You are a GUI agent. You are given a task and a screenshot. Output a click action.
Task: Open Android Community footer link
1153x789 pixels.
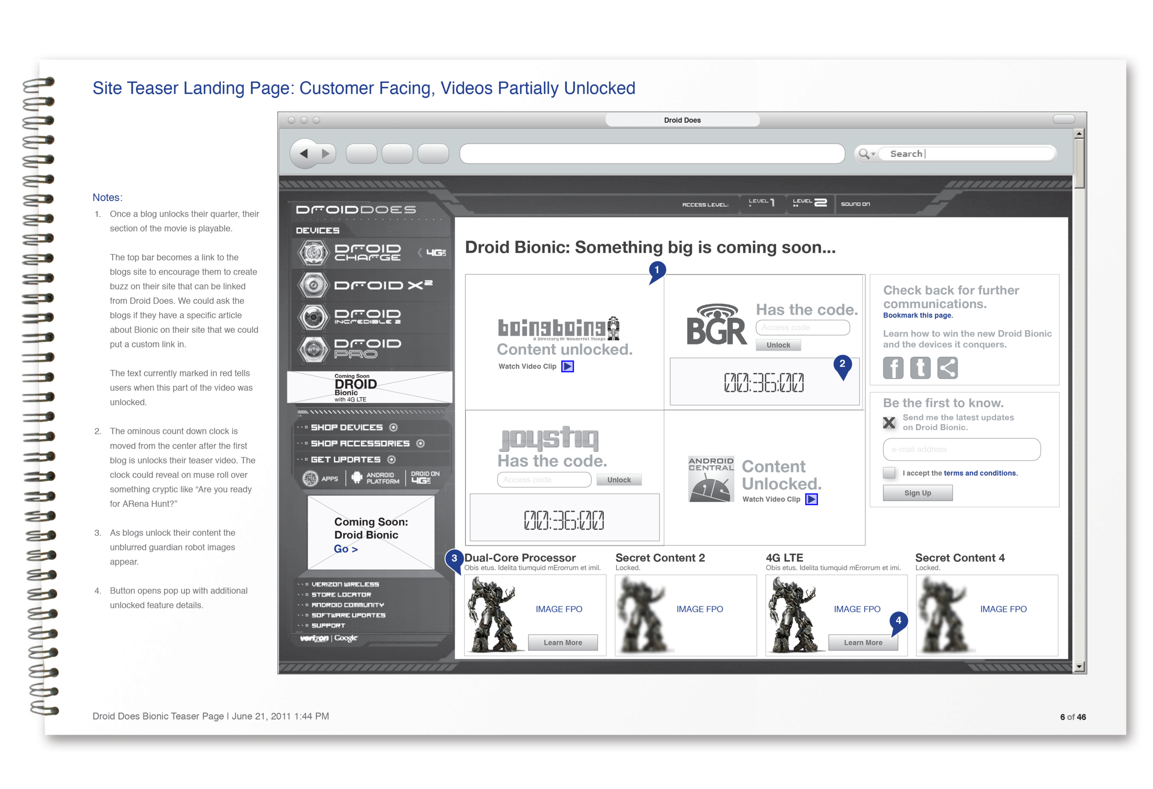pyautogui.click(x=347, y=605)
